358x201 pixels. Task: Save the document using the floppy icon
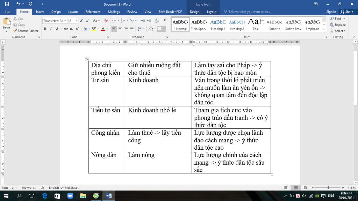(x=7, y=4)
